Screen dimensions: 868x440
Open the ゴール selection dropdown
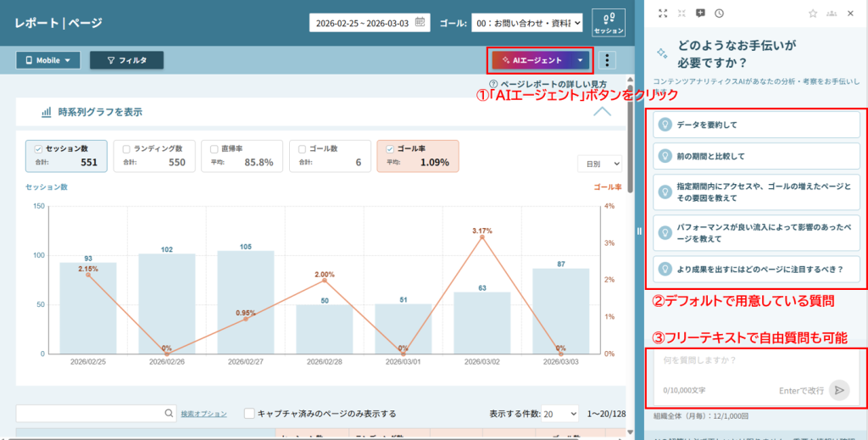point(526,23)
